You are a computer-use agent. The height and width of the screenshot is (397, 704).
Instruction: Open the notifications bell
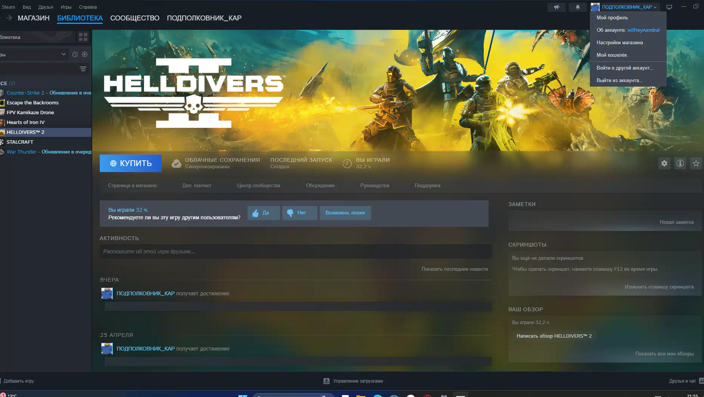577,7
